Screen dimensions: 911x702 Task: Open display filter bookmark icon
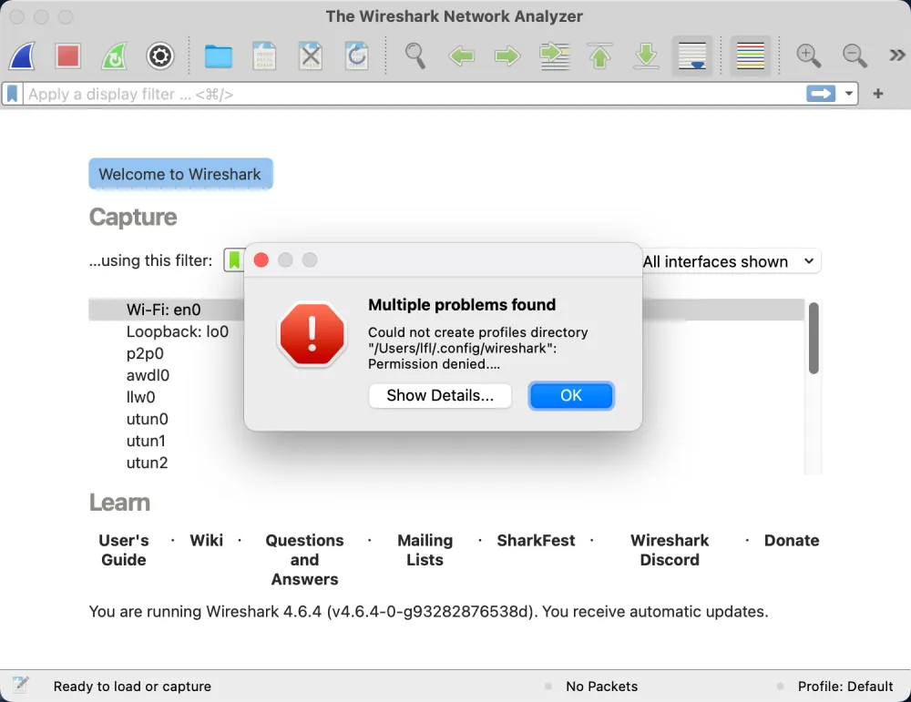(x=12, y=94)
